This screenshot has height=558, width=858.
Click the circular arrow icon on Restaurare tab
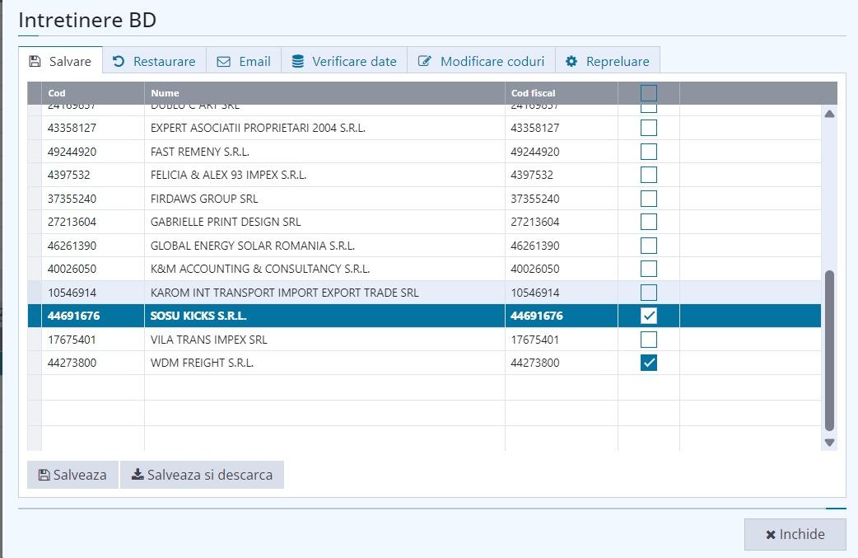[x=119, y=61]
